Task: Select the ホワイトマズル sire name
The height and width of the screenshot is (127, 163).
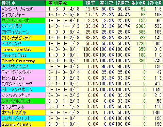Action: click(14, 112)
